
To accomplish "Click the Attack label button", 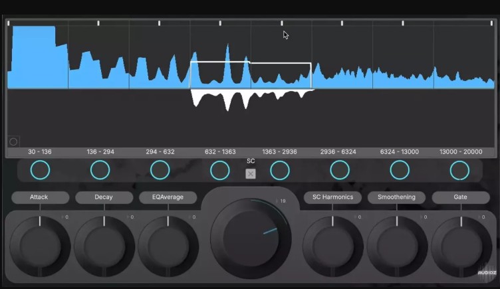I will coord(39,197).
